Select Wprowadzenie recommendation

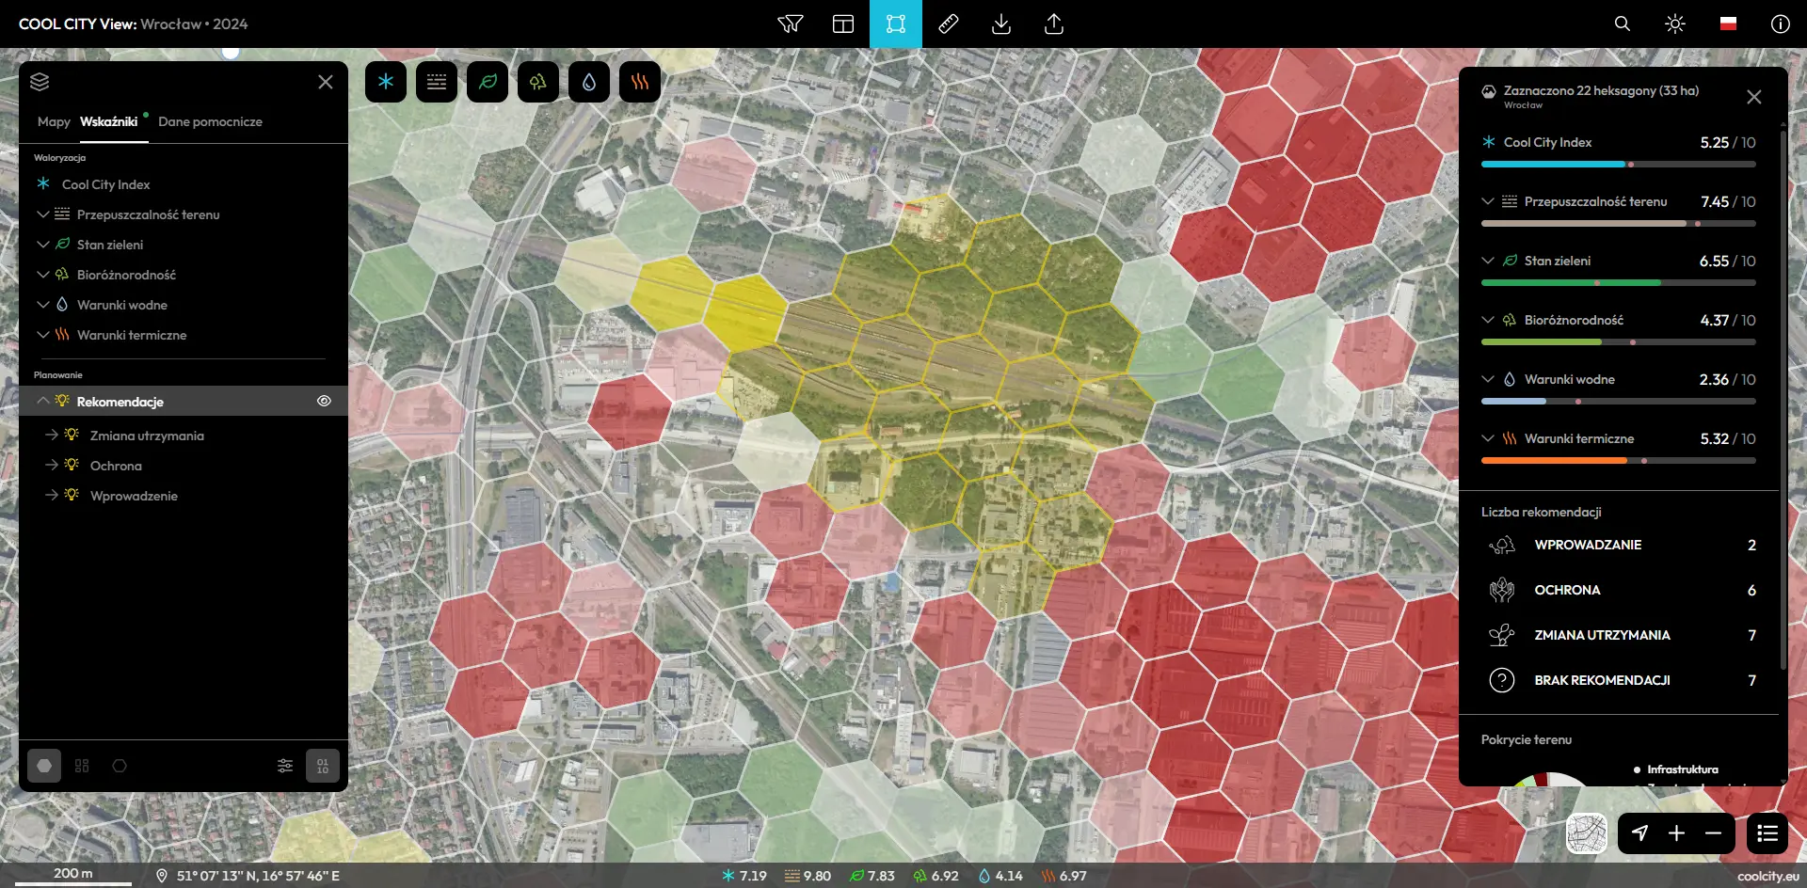point(134,496)
